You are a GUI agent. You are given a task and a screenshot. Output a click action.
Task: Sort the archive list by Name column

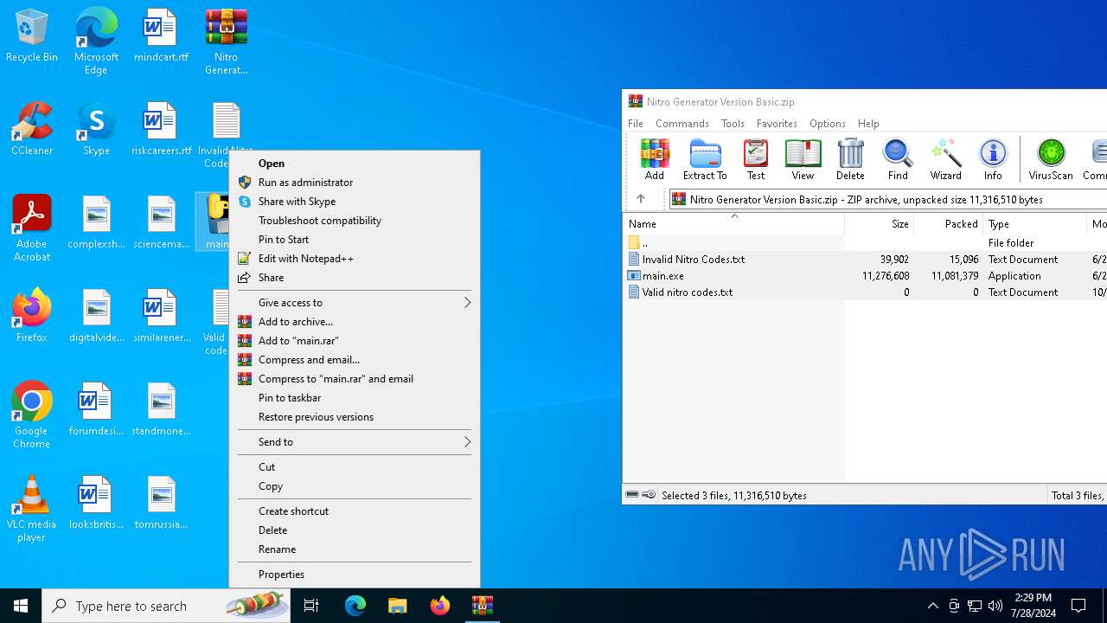coord(733,223)
